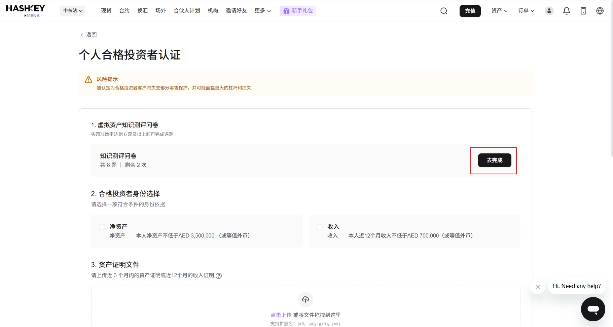Open the 换汇 menu item
This screenshot has height=327, width=613.
point(143,11)
